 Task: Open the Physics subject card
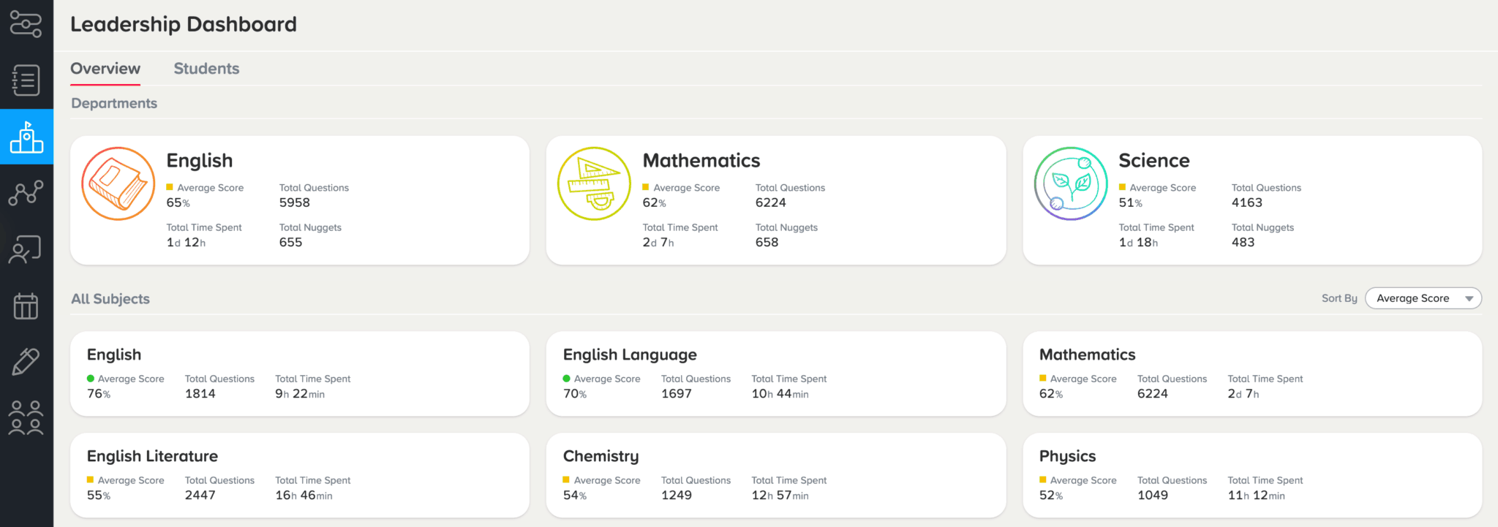[x=1252, y=476]
